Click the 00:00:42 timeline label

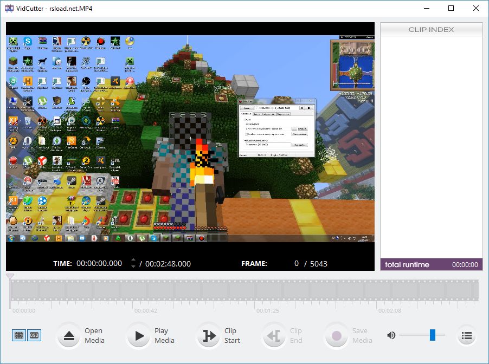point(146,311)
